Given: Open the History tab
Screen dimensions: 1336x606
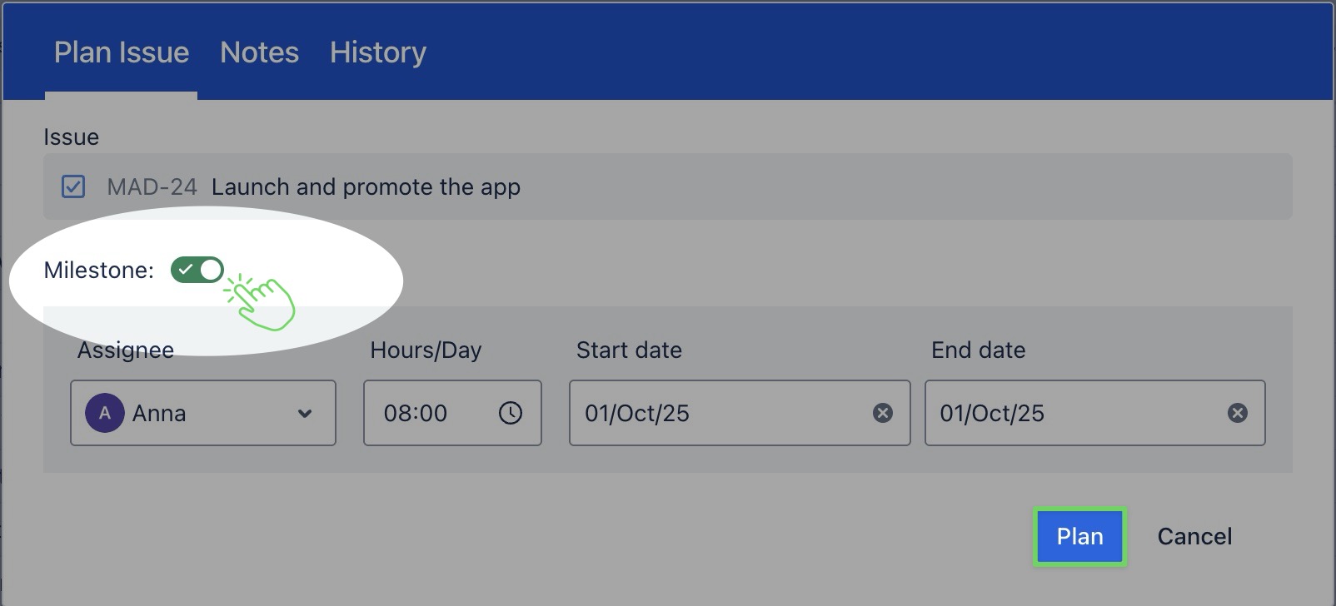Looking at the screenshot, I should (377, 52).
